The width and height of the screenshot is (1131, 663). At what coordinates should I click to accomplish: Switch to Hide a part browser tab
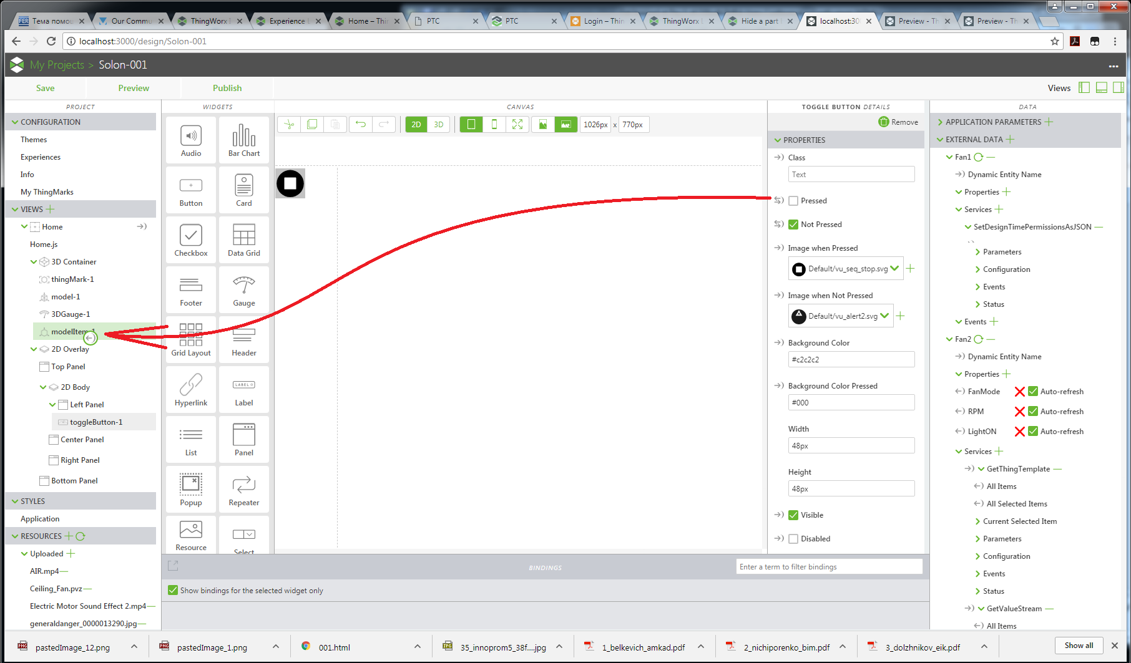[x=760, y=21]
